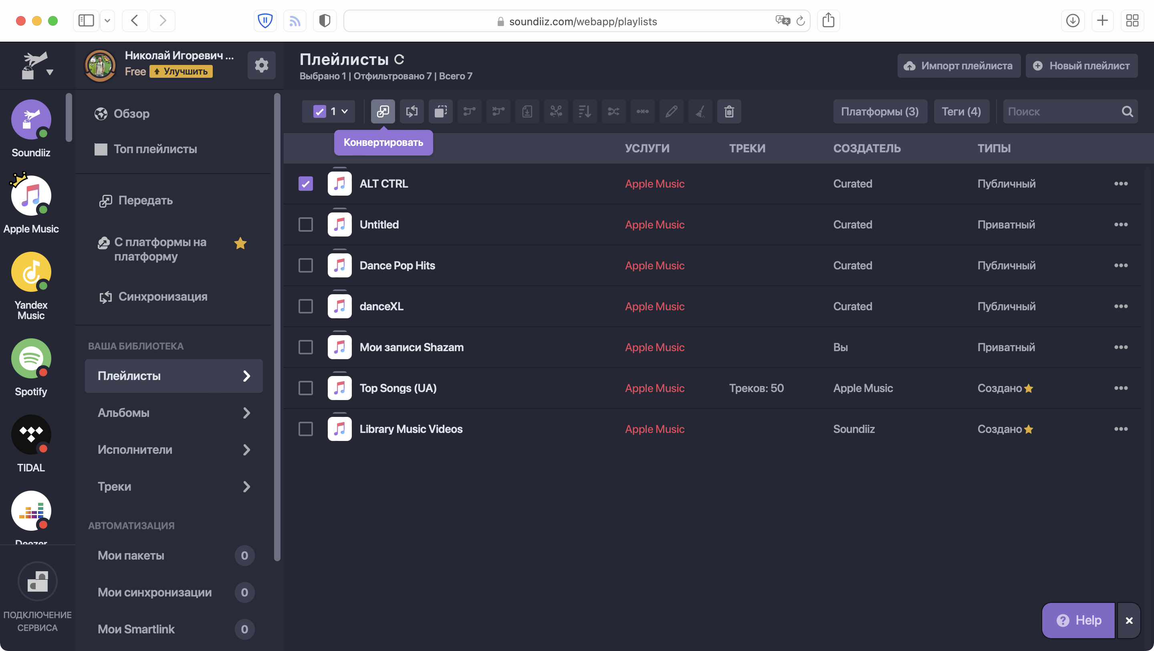
Task: Expand the Альбомы library section
Action: pyautogui.click(x=174, y=412)
